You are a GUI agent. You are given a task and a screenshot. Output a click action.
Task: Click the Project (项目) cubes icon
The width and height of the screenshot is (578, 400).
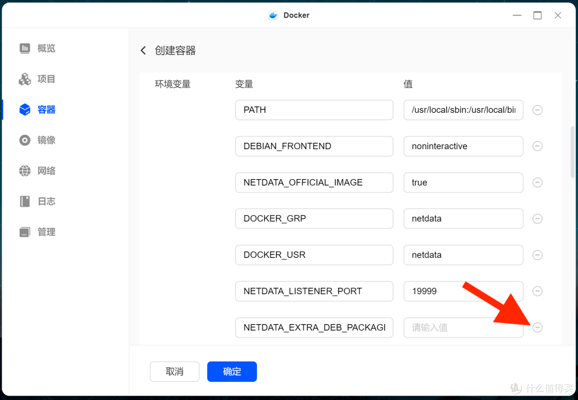point(25,79)
